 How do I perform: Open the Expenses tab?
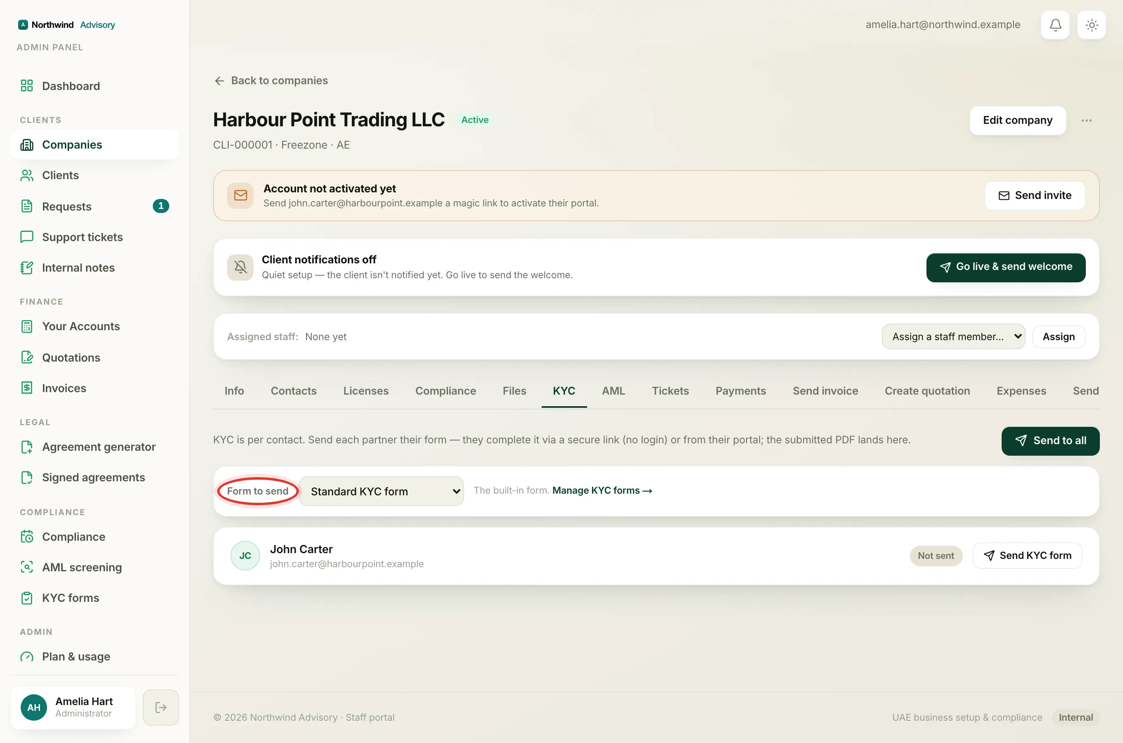point(1021,391)
